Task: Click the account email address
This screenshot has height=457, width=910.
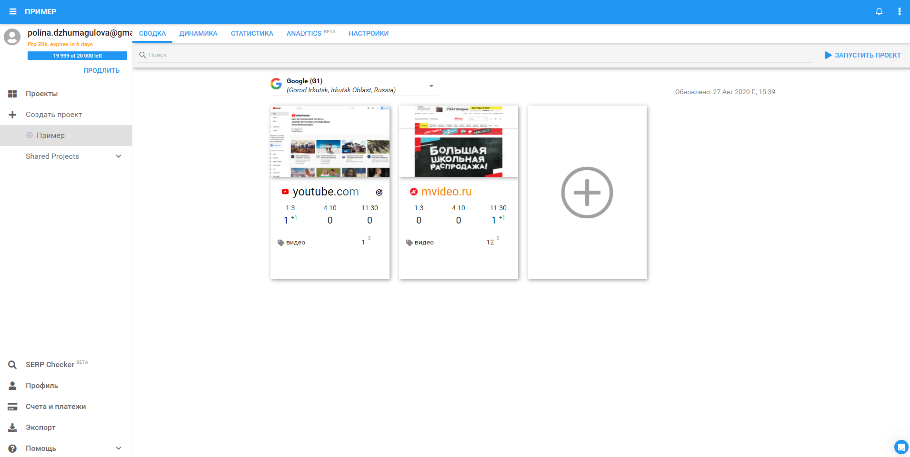Action: click(x=80, y=33)
